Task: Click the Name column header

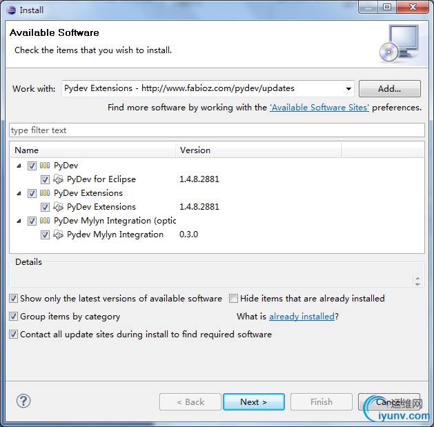Action: coord(93,150)
